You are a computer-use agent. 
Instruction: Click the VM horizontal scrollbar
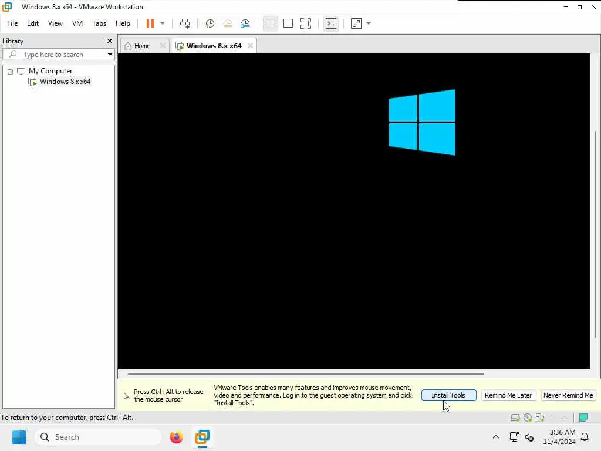pos(305,373)
